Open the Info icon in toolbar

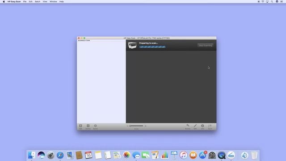(202, 126)
